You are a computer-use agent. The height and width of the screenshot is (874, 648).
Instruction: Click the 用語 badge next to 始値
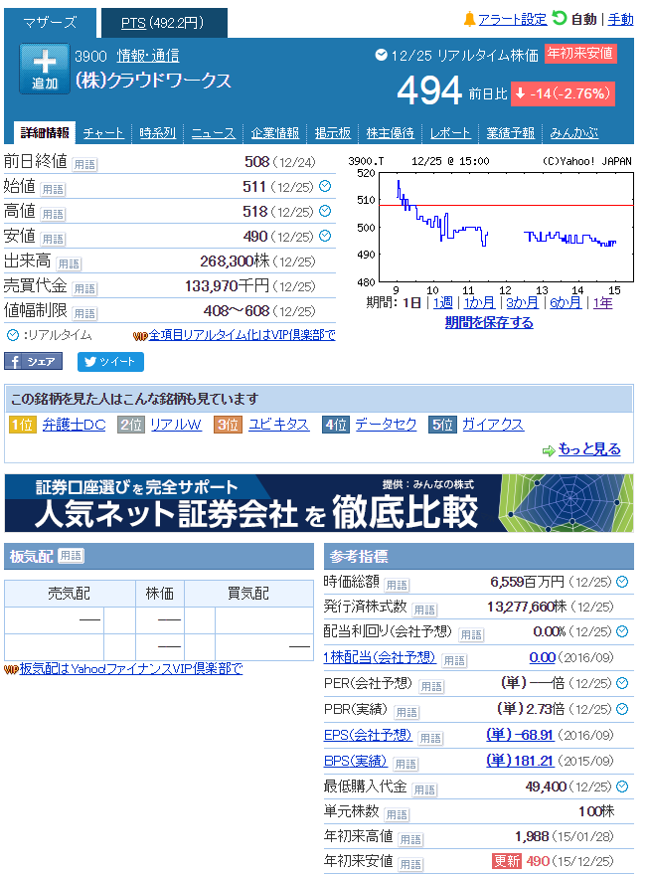pyautogui.click(x=53, y=190)
